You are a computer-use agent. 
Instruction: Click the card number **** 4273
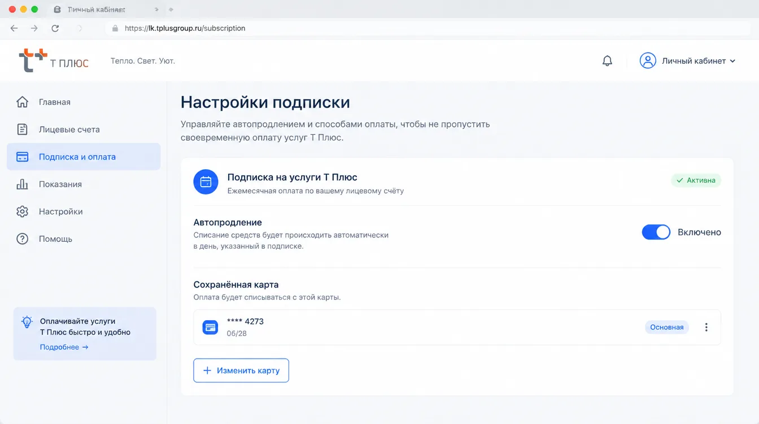(245, 321)
